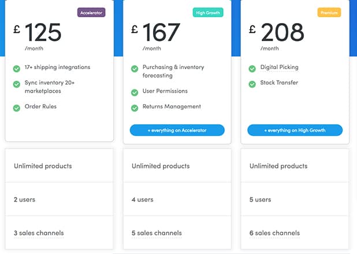The width and height of the screenshot is (357, 254).
Task: Click the '4 users' cell
Action: click(143, 200)
